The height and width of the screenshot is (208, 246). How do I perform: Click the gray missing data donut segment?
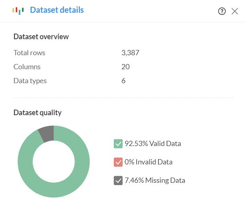(46, 134)
